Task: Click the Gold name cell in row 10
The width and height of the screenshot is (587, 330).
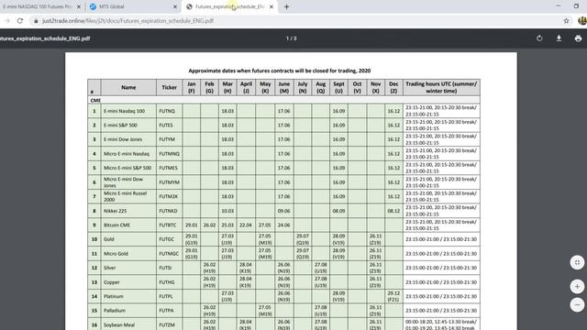Action: [x=128, y=239]
